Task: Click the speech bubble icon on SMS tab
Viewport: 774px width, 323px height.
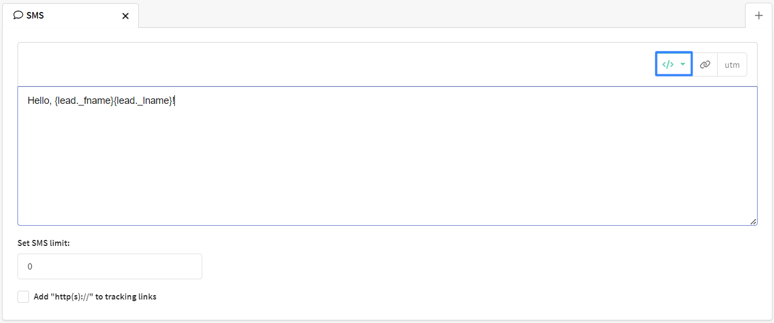Action: [18, 15]
